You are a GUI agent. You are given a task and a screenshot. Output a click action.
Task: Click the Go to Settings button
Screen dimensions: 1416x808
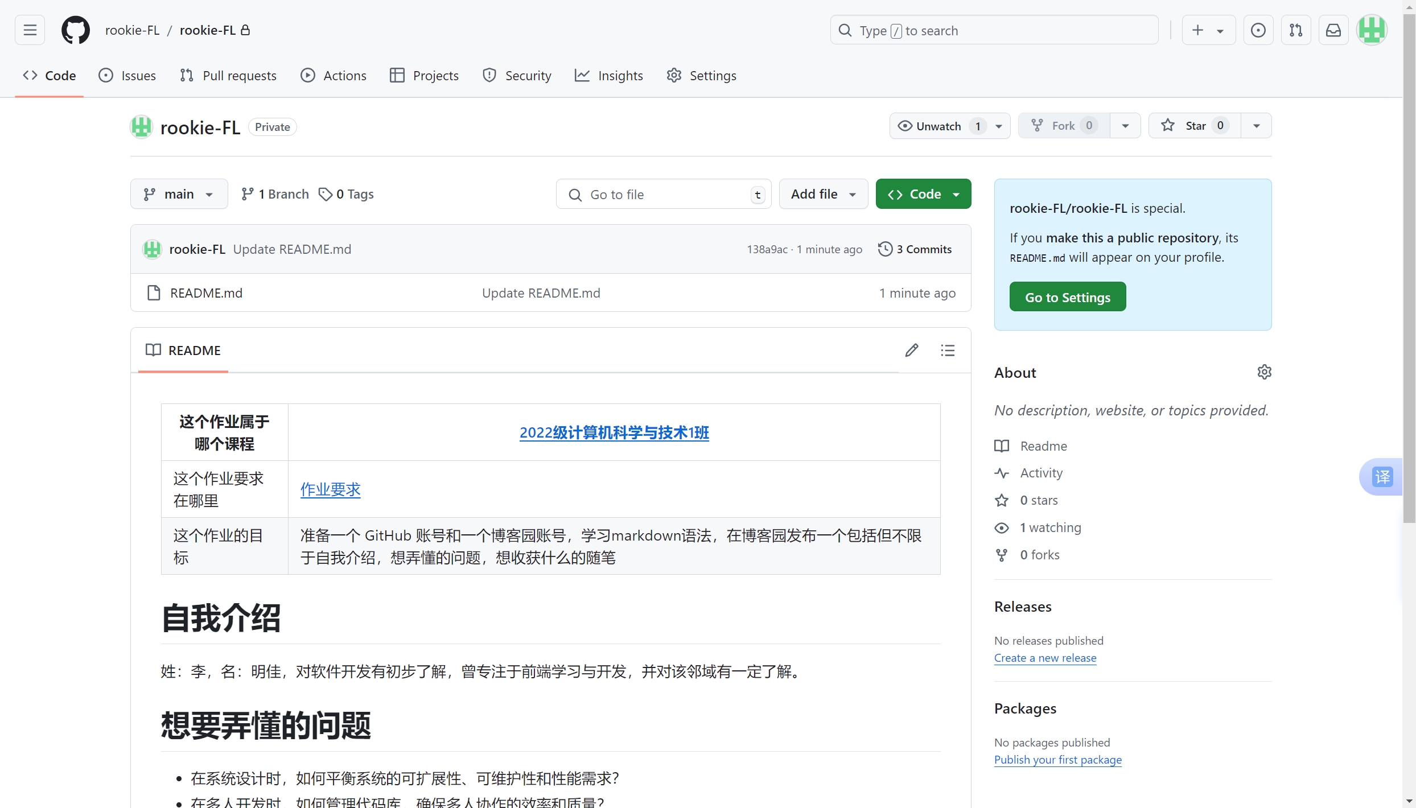1067,296
